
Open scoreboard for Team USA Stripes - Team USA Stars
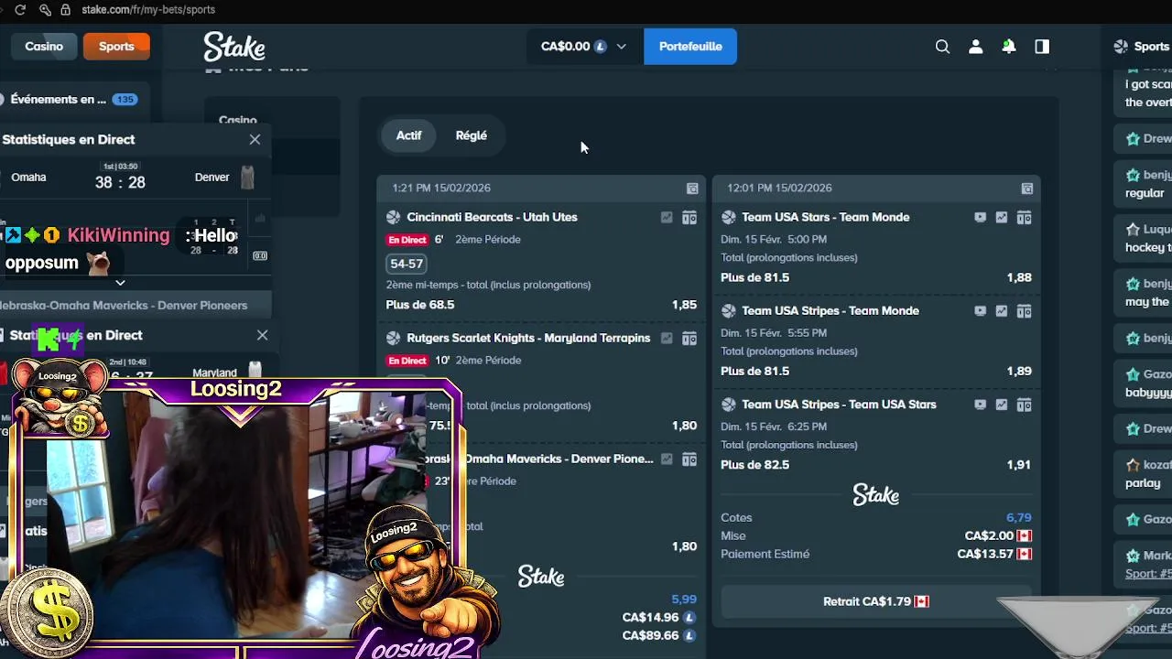click(1025, 404)
